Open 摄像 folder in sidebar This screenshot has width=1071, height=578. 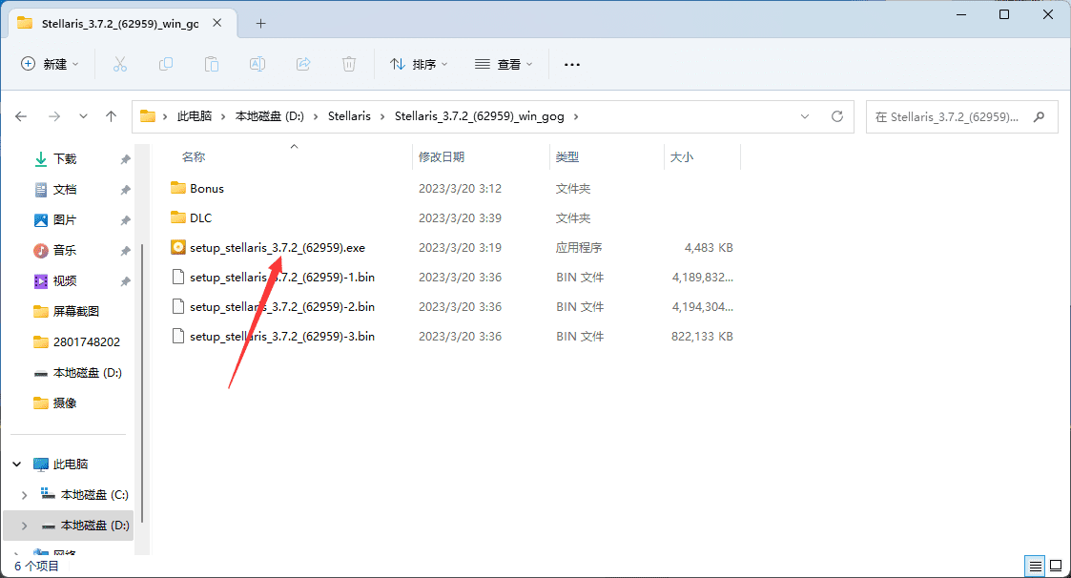coord(65,403)
